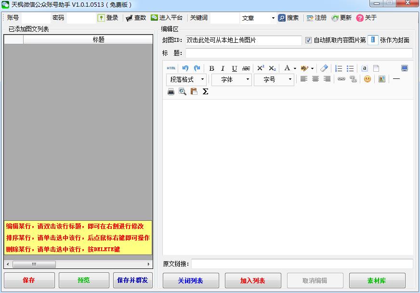
Task: Insert an emoticon using smiley icon
Action: (x=367, y=79)
